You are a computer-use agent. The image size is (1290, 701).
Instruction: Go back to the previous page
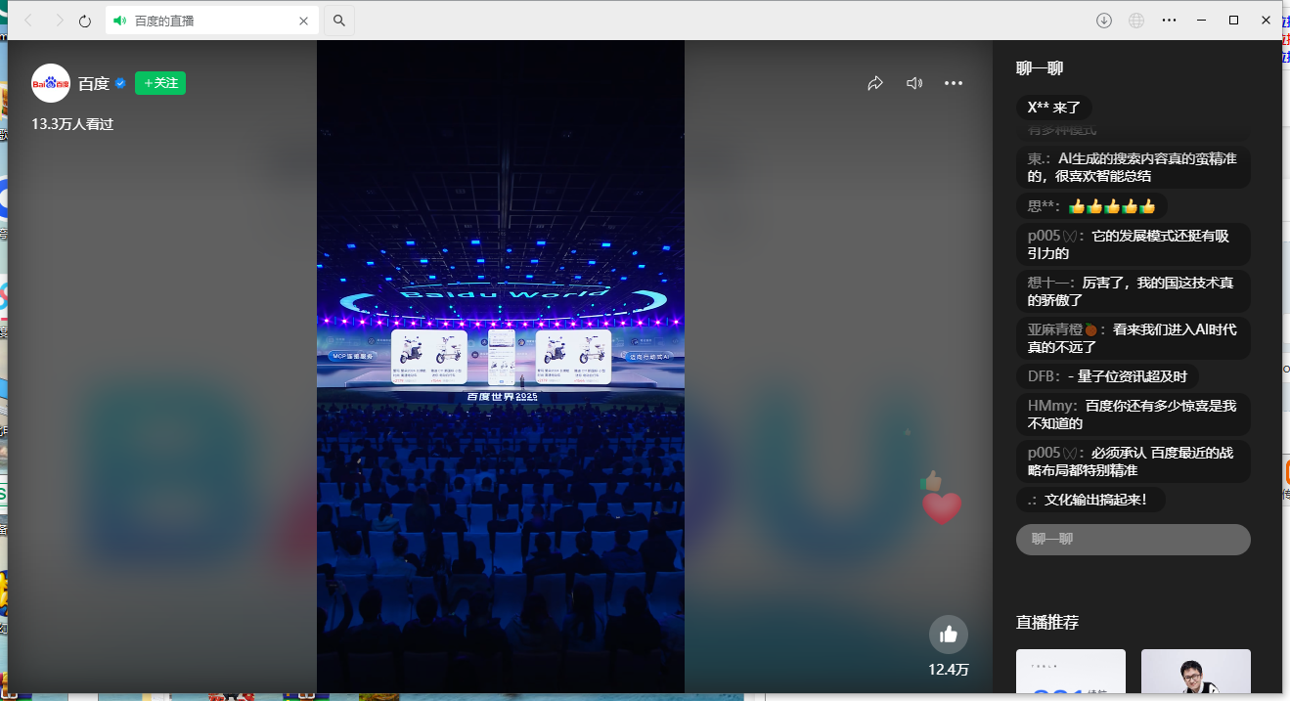pyautogui.click(x=28, y=21)
